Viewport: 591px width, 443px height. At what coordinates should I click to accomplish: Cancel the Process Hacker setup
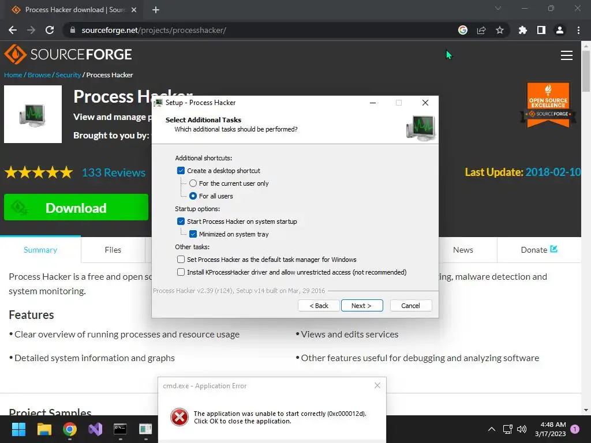(x=411, y=306)
